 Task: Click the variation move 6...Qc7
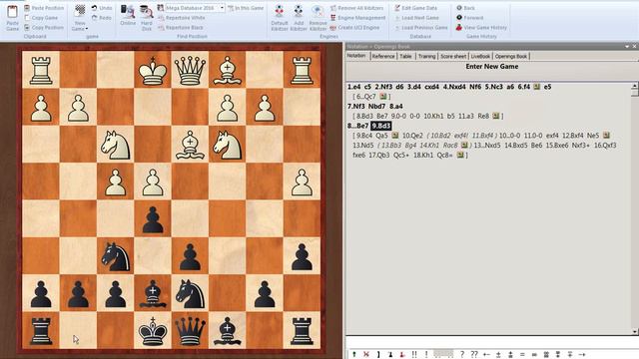pyautogui.click(x=366, y=97)
